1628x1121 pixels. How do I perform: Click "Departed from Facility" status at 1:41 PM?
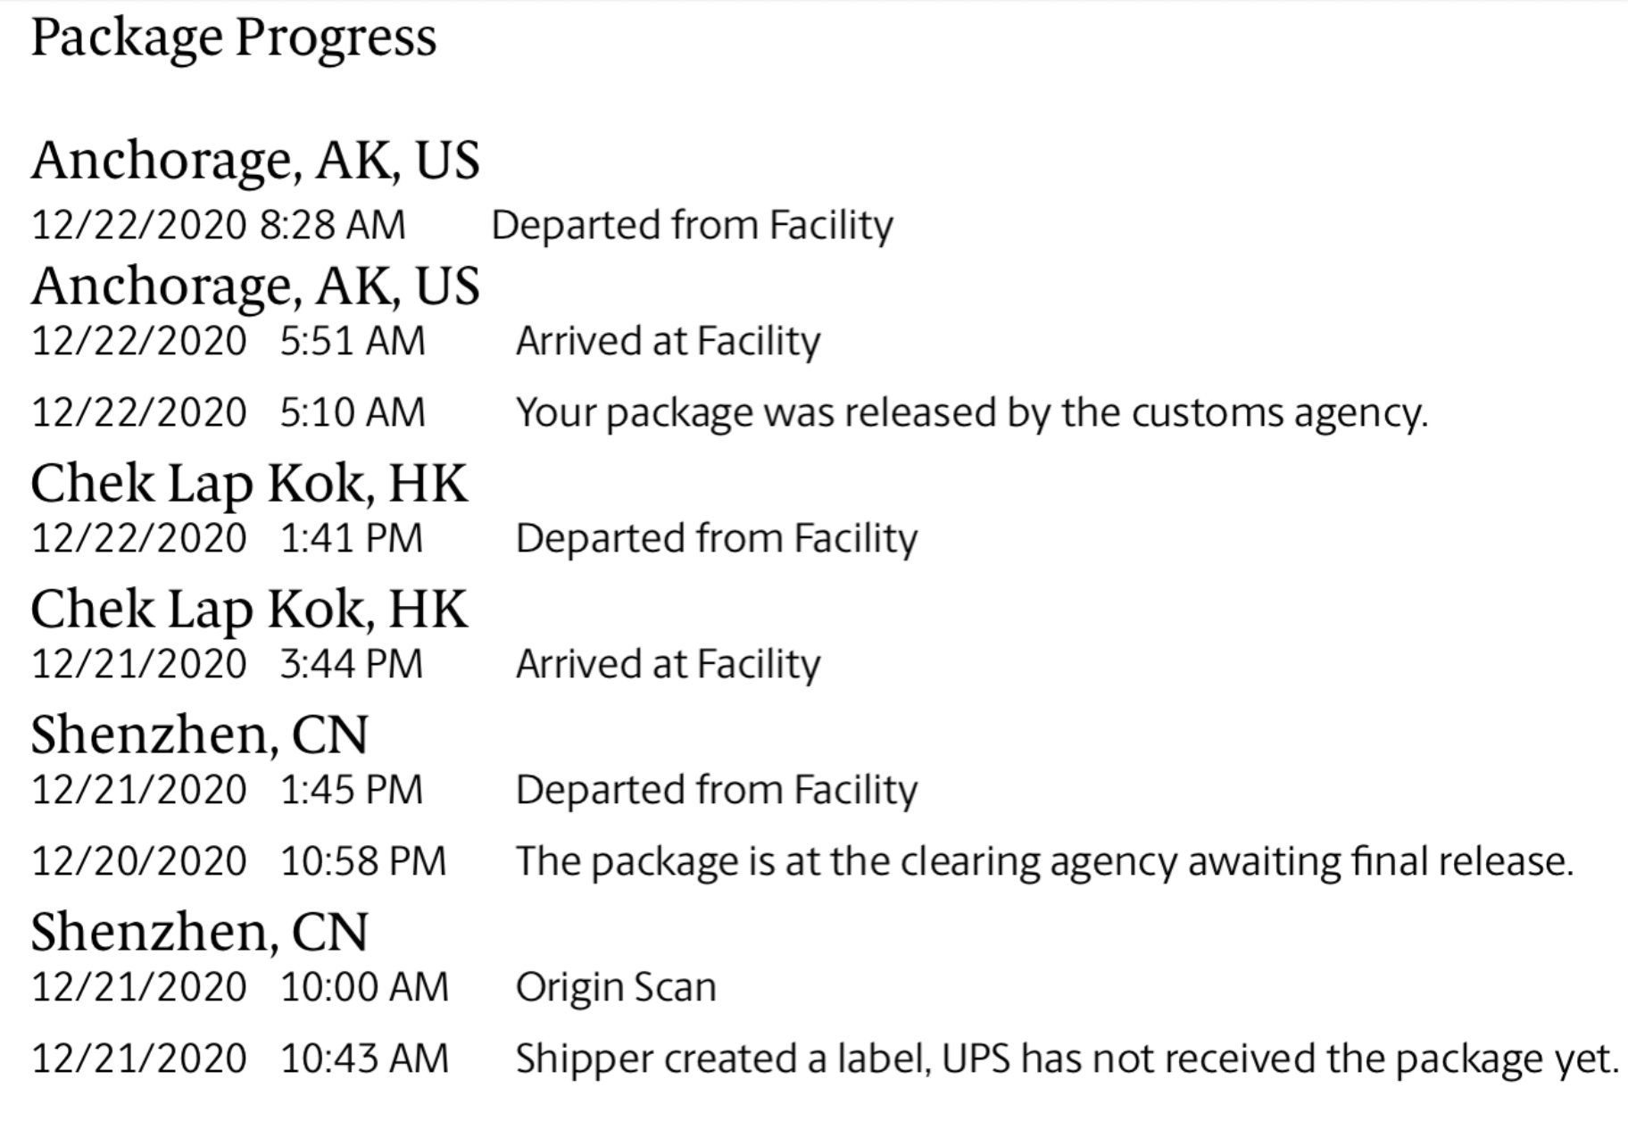[x=717, y=539]
